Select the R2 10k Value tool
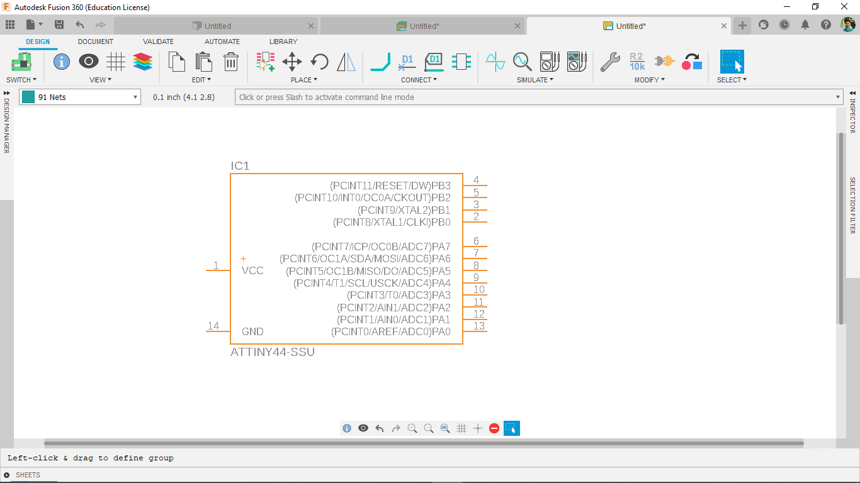Screen dimensions: 860x483 click(637, 62)
